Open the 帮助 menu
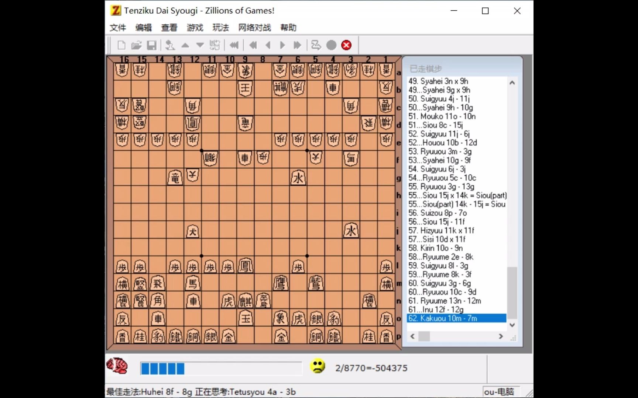 click(x=288, y=28)
